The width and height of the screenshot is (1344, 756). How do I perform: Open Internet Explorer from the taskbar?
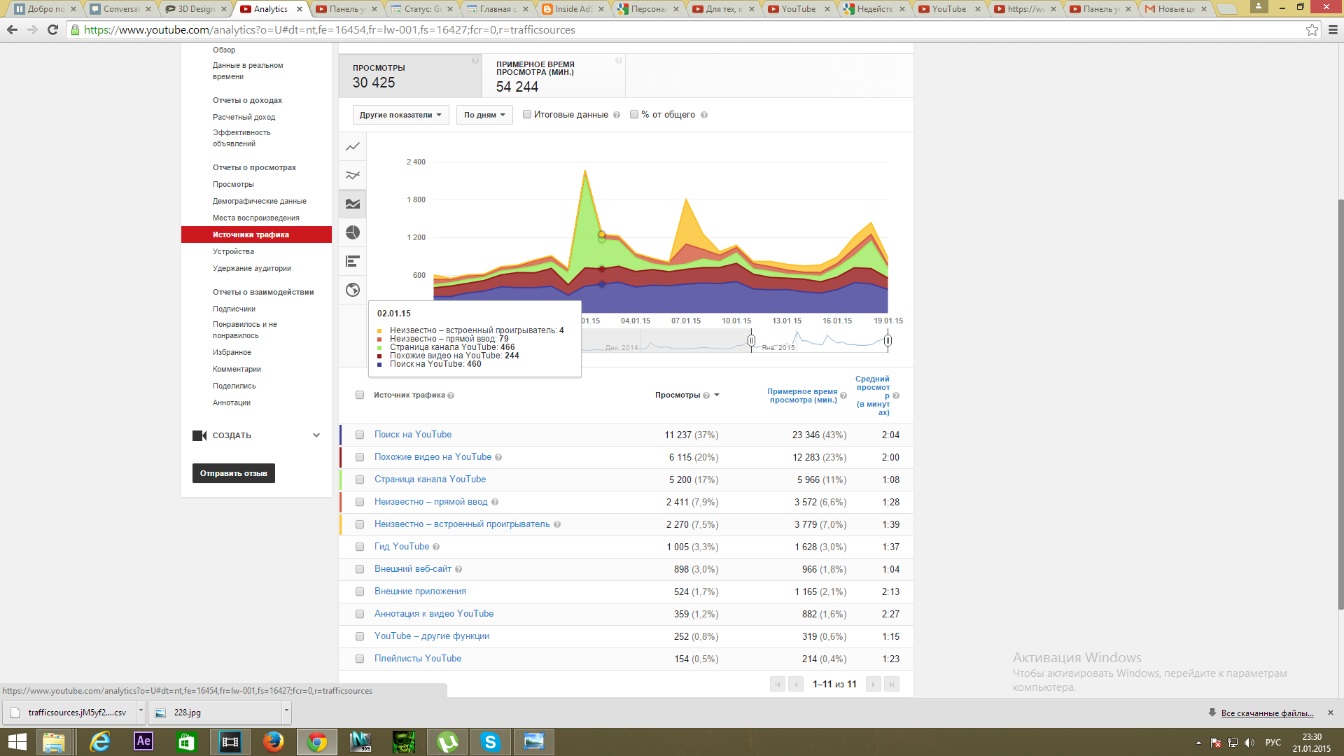pos(100,741)
